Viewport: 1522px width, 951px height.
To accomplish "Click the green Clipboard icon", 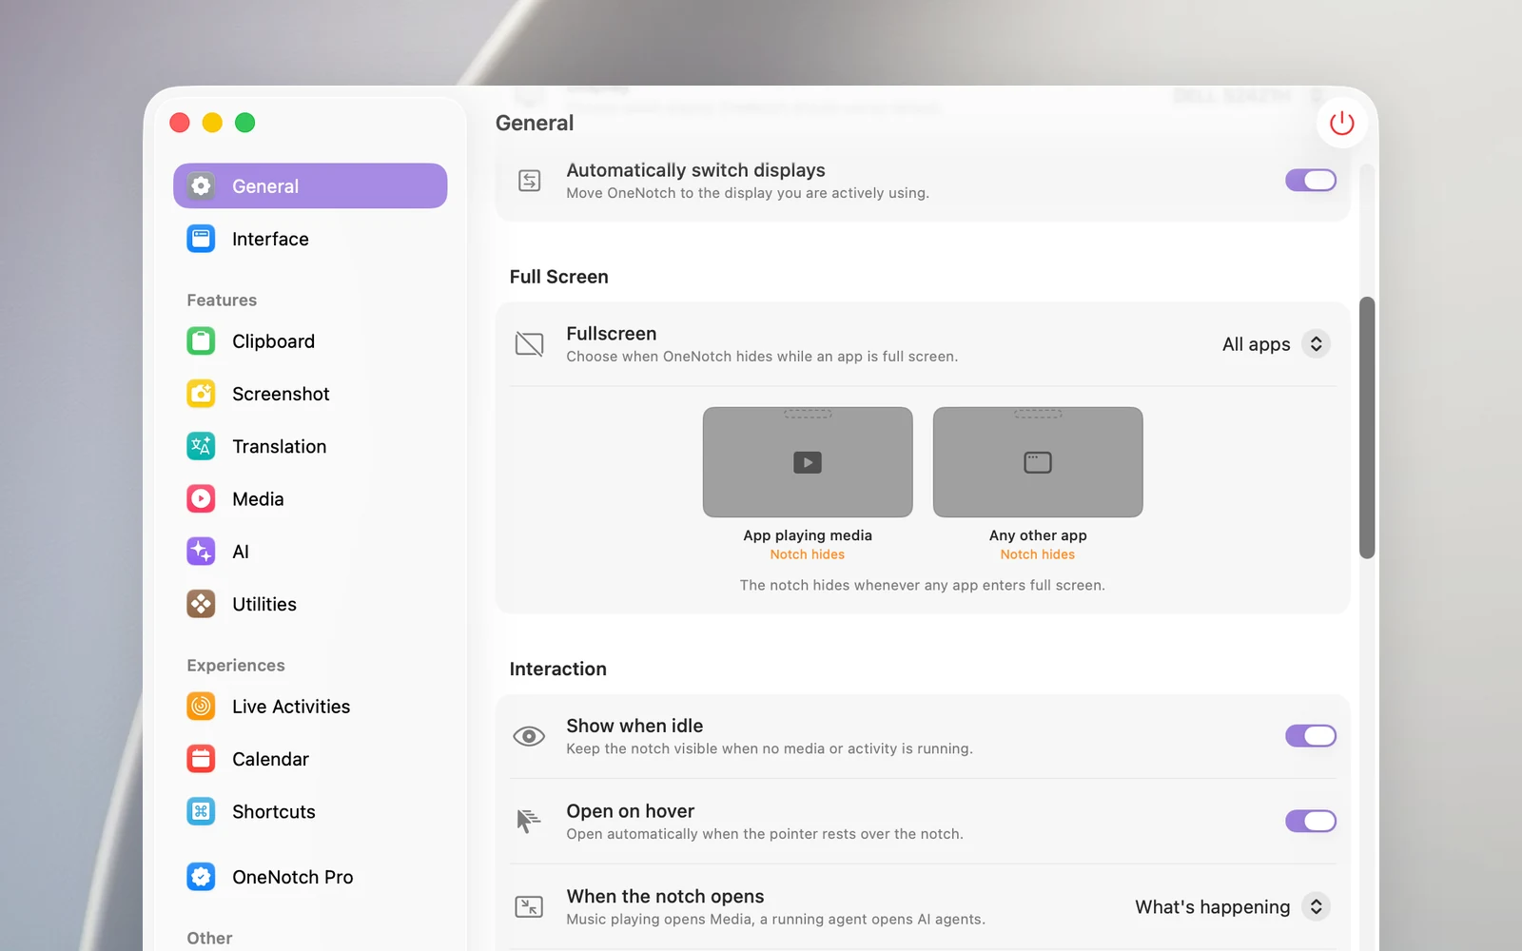I will [201, 341].
